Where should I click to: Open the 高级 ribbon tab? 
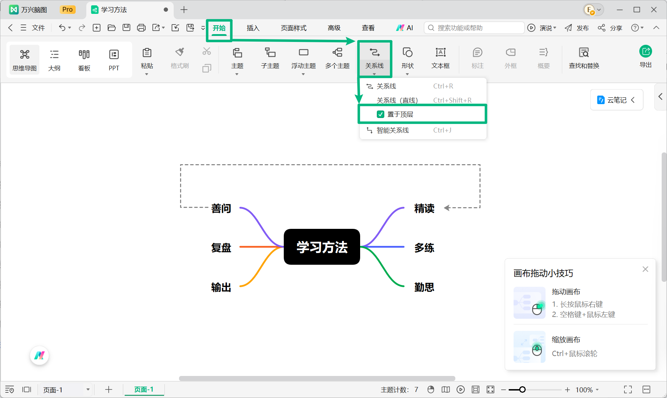coord(334,28)
